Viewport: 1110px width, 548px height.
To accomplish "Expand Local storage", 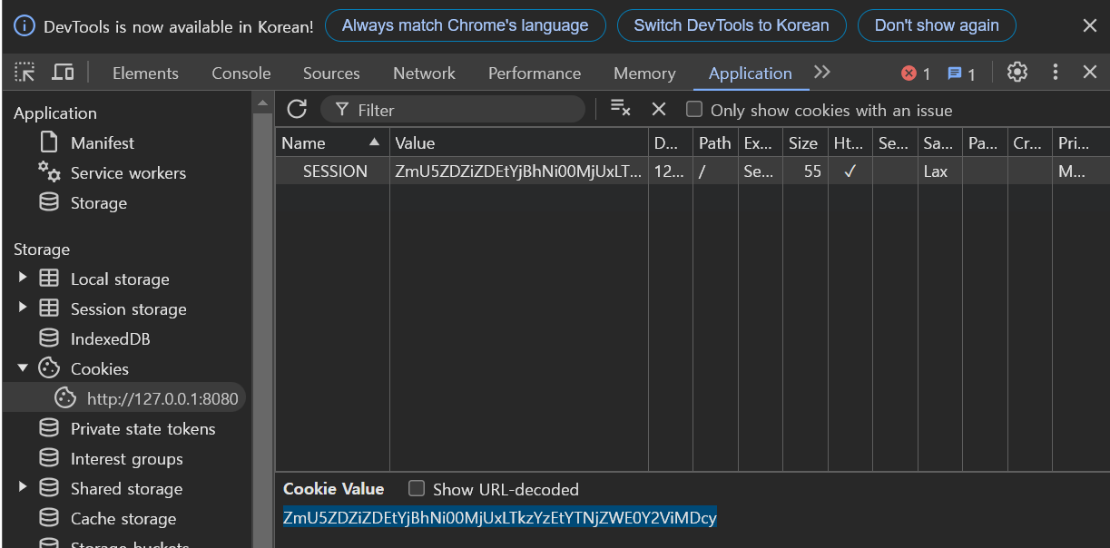I will click(22, 279).
